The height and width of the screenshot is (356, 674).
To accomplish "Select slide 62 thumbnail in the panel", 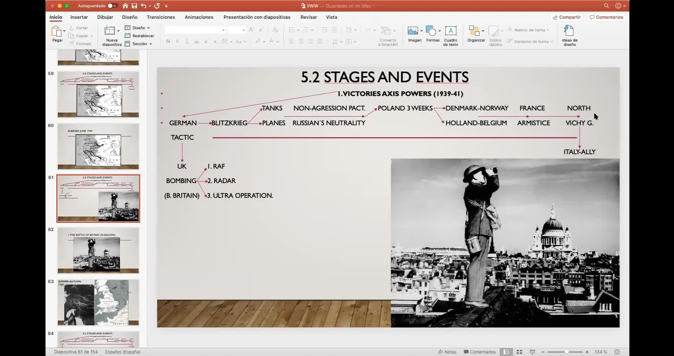I will tap(98, 250).
